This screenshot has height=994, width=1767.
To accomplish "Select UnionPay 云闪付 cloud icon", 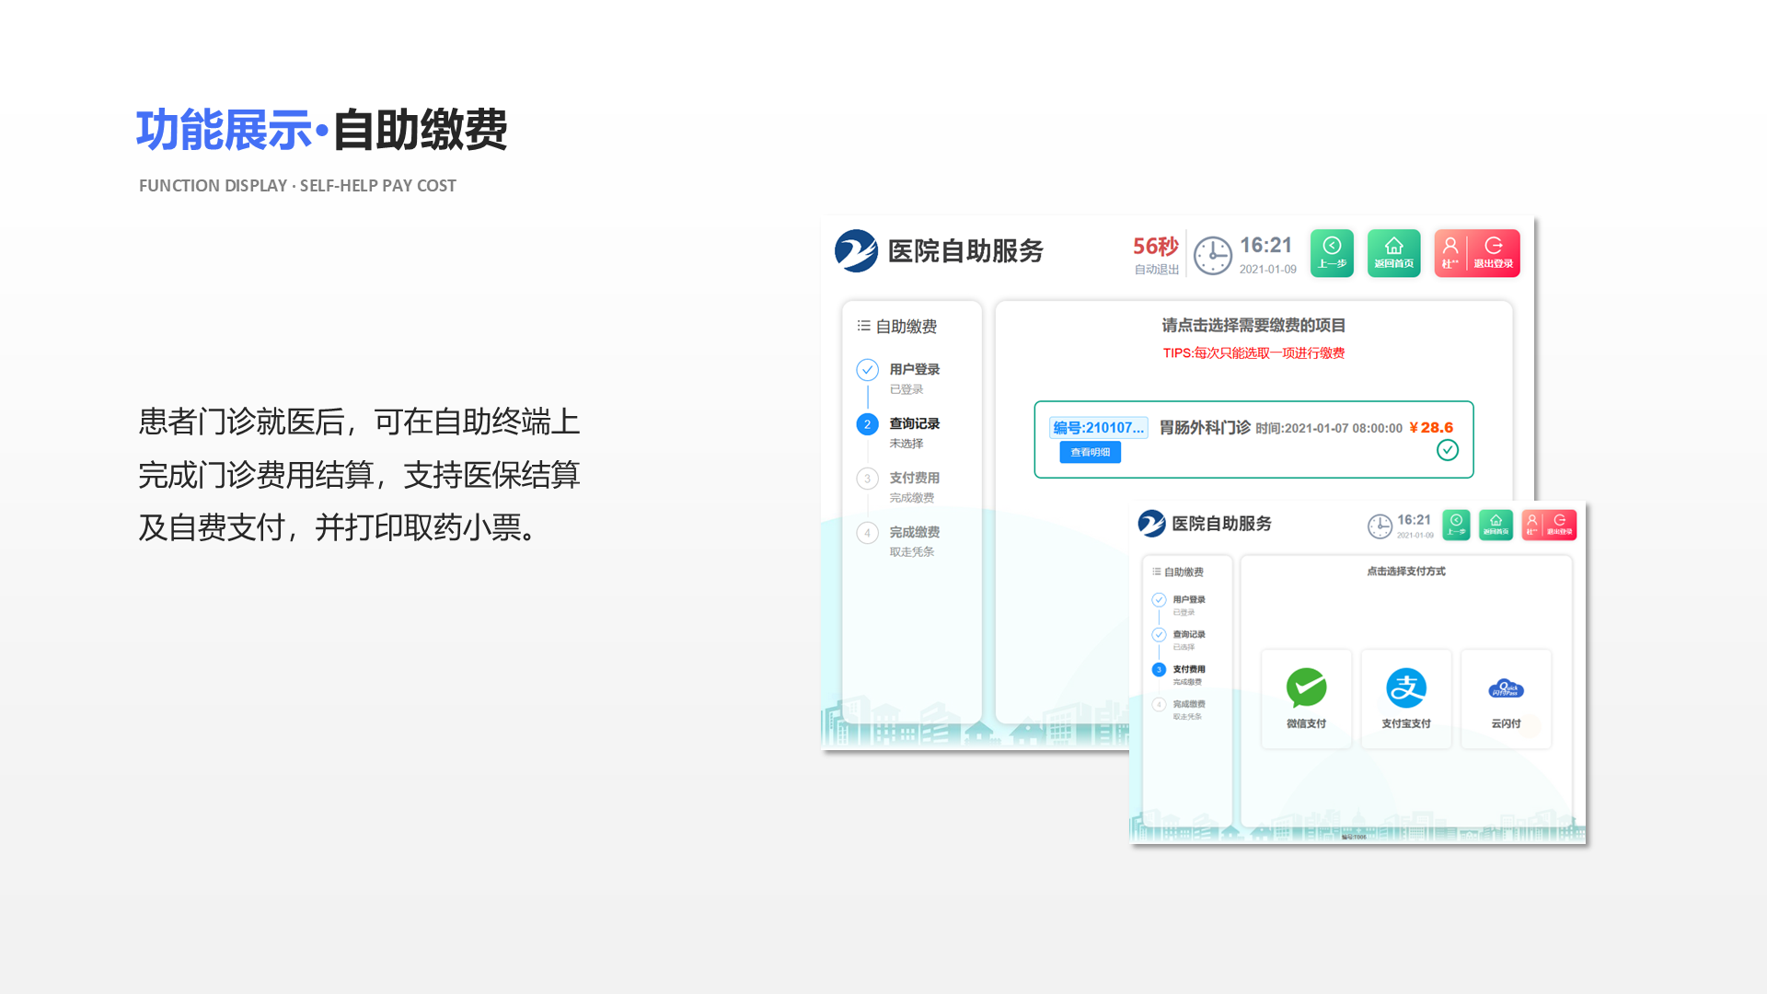I will [x=1506, y=686].
